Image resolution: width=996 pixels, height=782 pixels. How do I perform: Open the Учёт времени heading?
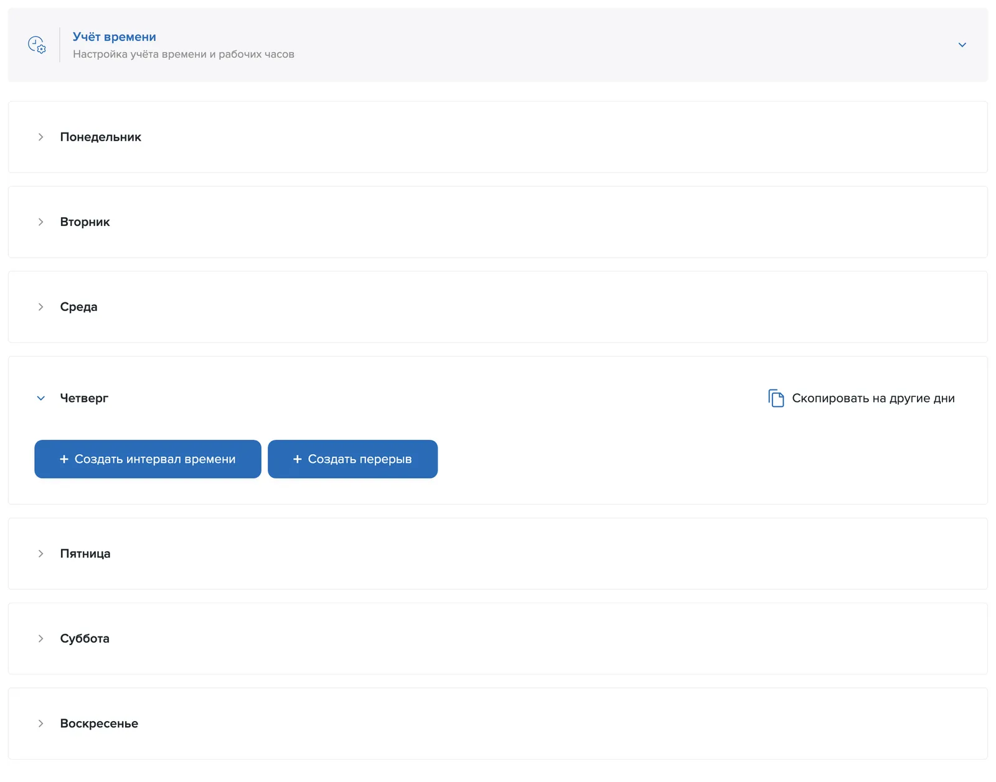click(115, 37)
